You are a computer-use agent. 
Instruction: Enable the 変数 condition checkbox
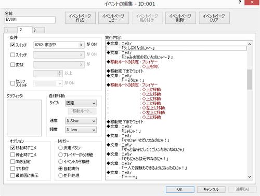(x=12, y=65)
